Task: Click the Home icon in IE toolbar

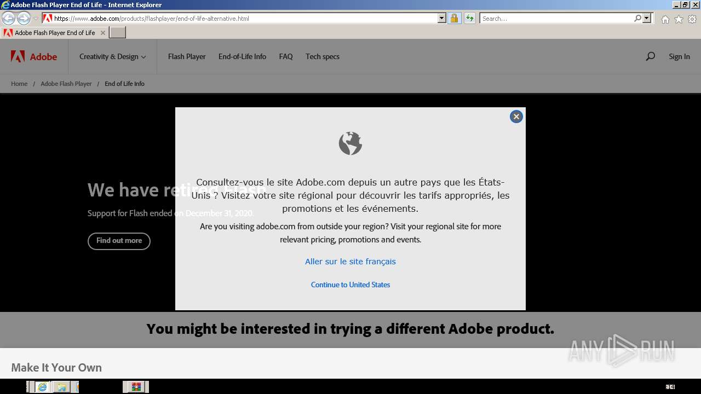Action: [665, 19]
